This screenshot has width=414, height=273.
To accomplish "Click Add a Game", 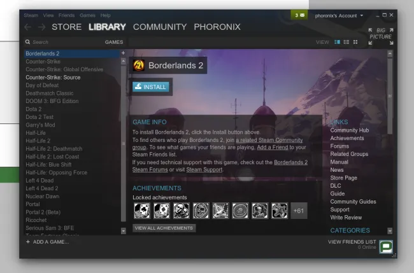I will coord(51,242).
